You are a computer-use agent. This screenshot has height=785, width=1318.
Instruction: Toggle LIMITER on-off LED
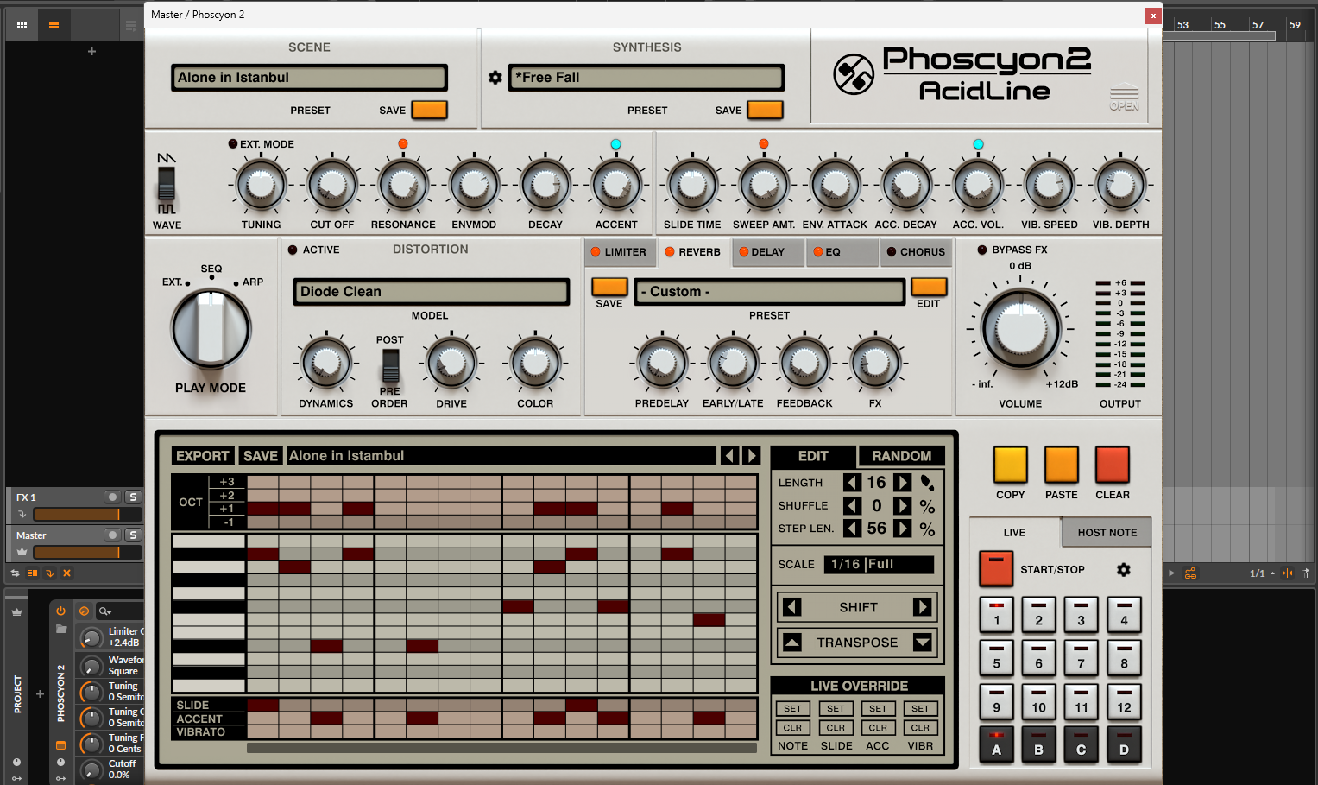(596, 252)
